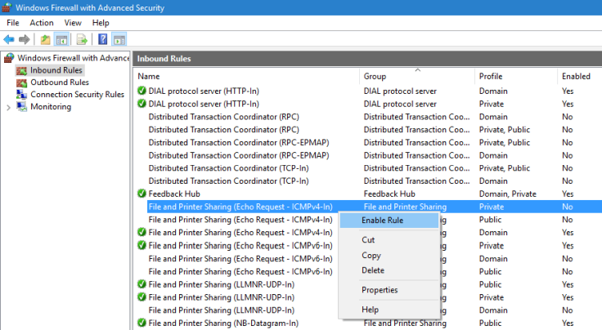Image resolution: width=602 pixels, height=330 pixels.
Task: Sort rules by the Group column header
Action: tap(375, 76)
